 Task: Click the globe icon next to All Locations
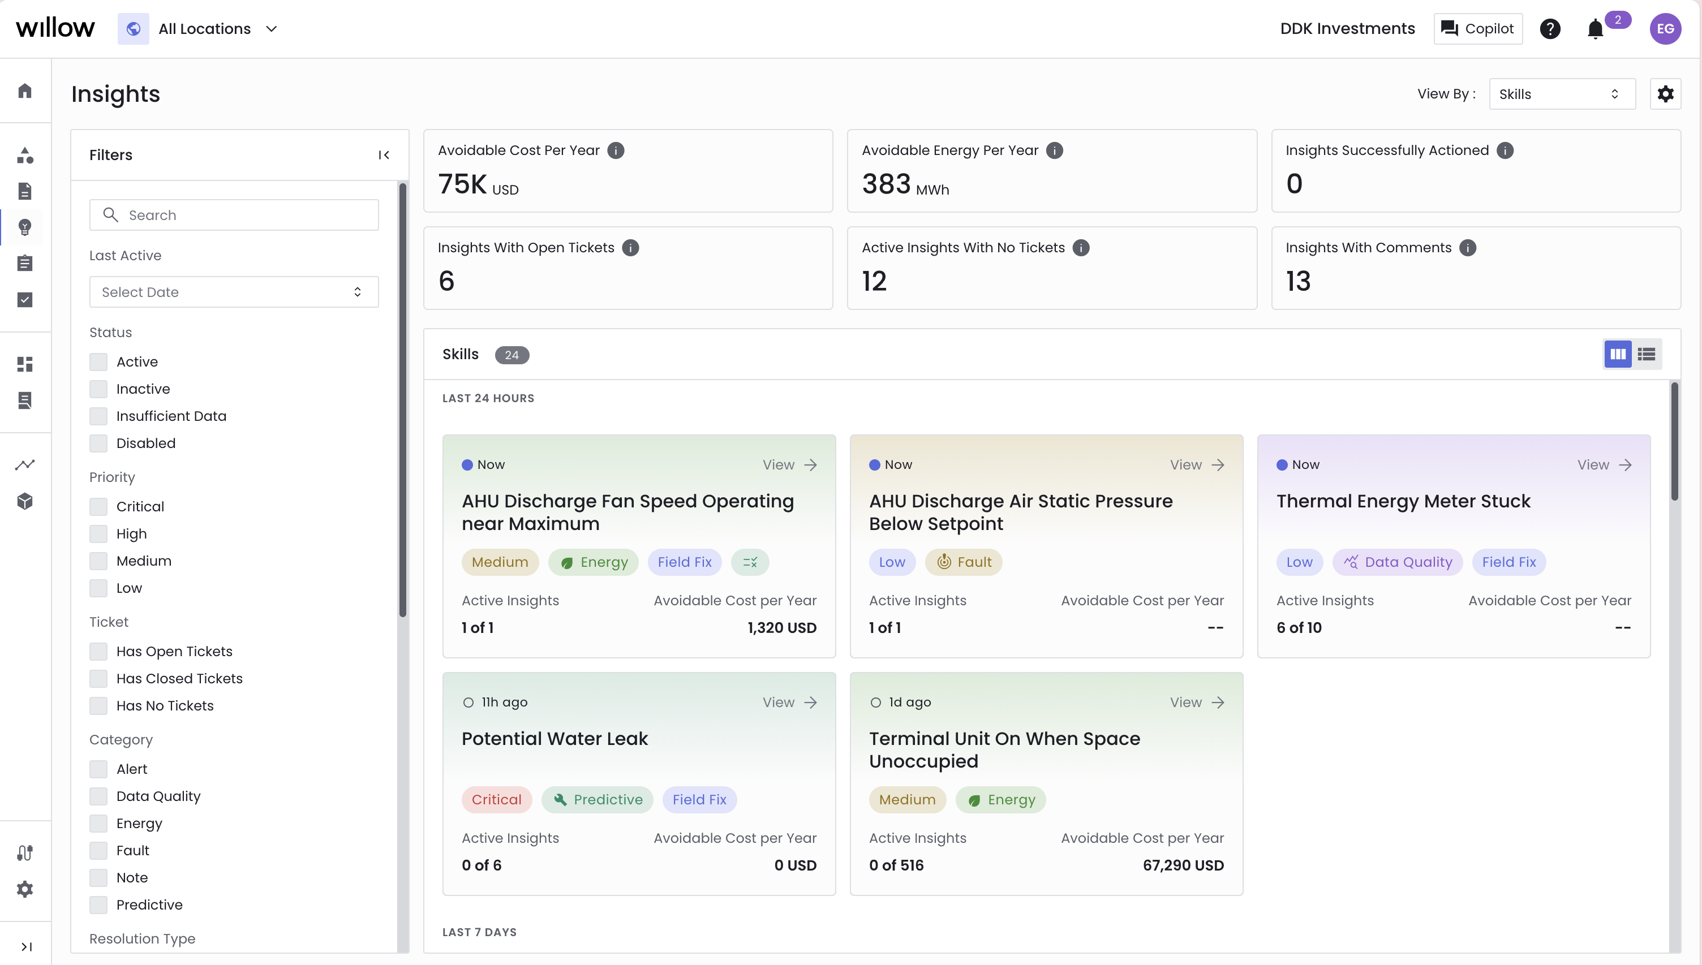133,28
